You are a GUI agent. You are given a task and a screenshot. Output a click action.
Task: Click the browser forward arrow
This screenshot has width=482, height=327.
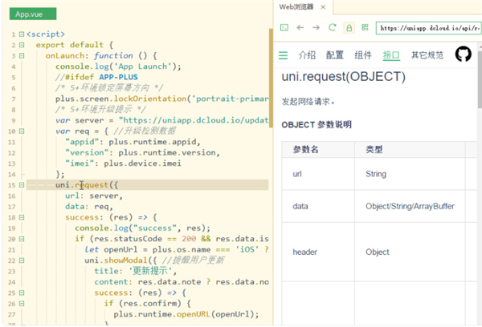click(x=316, y=27)
